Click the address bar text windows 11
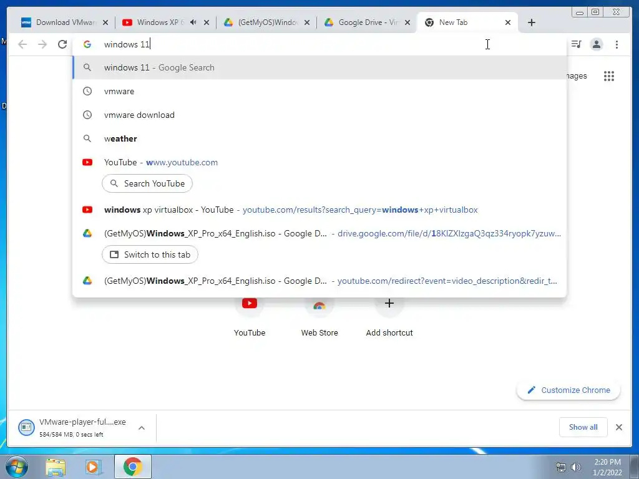The width and height of the screenshot is (639, 479). click(x=127, y=44)
